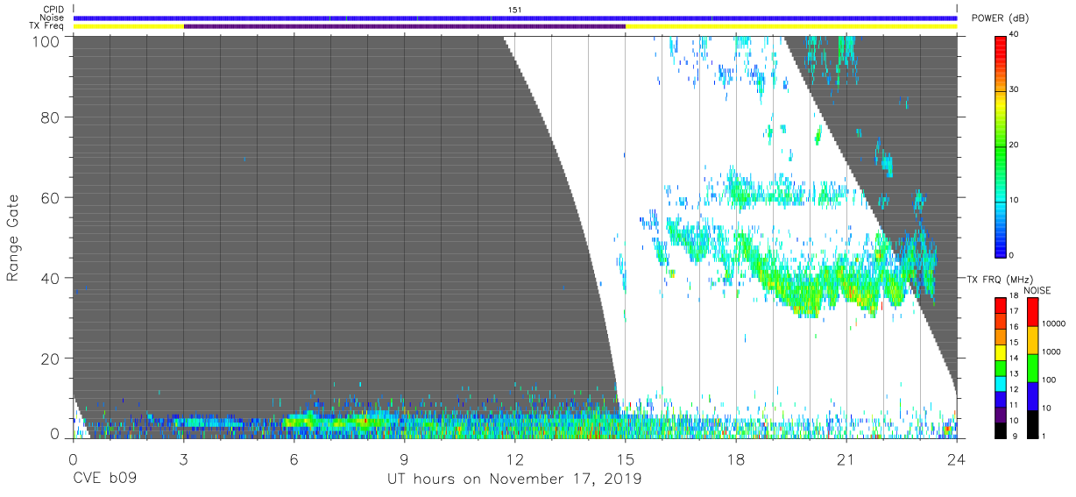
Task: Click the NOISE color bar
Action: coord(1032,367)
